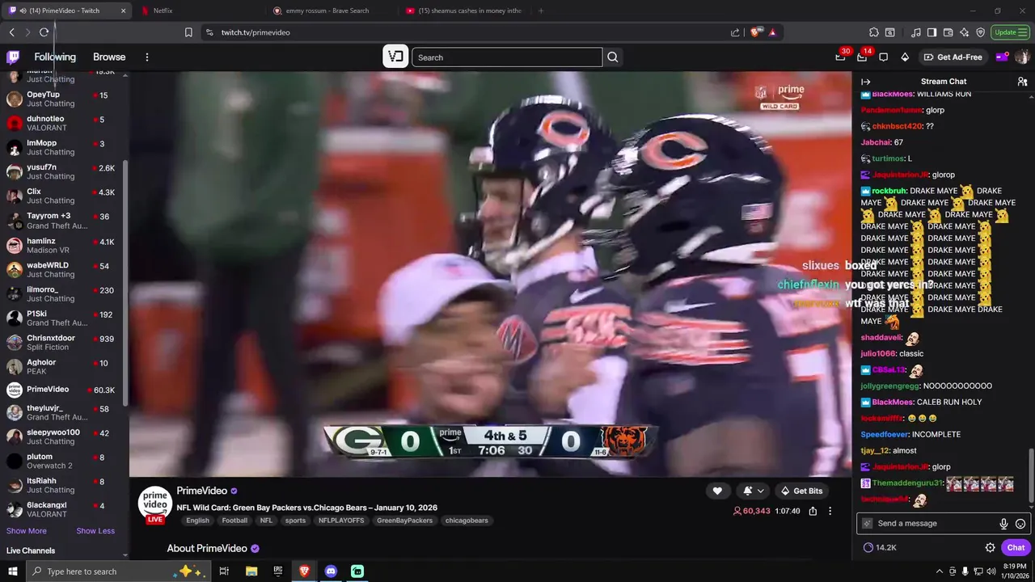Click the Bits diamond icon in top bar

tap(905, 57)
